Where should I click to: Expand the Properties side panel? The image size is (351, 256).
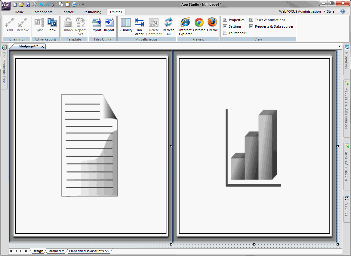click(x=346, y=60)
